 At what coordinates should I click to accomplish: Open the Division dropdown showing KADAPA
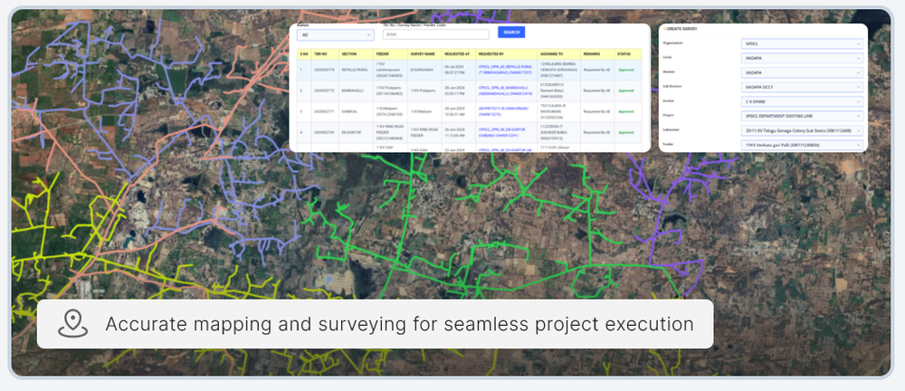tap(802, 72)
